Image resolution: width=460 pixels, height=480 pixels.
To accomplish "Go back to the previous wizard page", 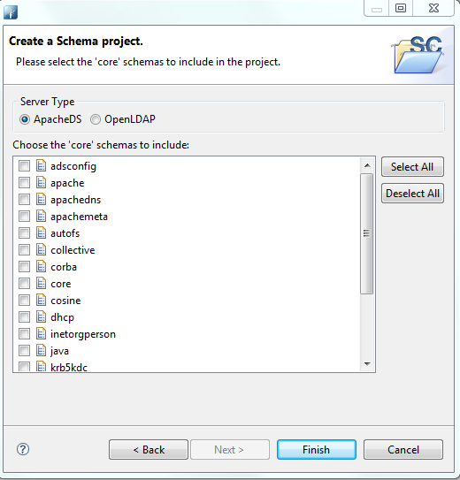I will 149,450.
